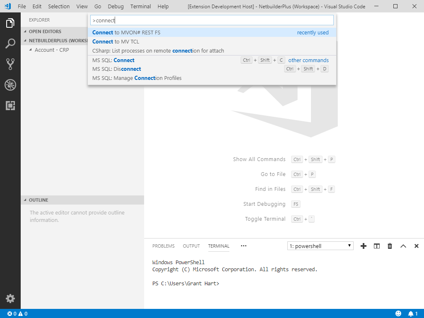The width and height of the screenshot is (424, 318).
Task: Click the command palette input field
Action: pyautogui.click(x=212, y=20)
